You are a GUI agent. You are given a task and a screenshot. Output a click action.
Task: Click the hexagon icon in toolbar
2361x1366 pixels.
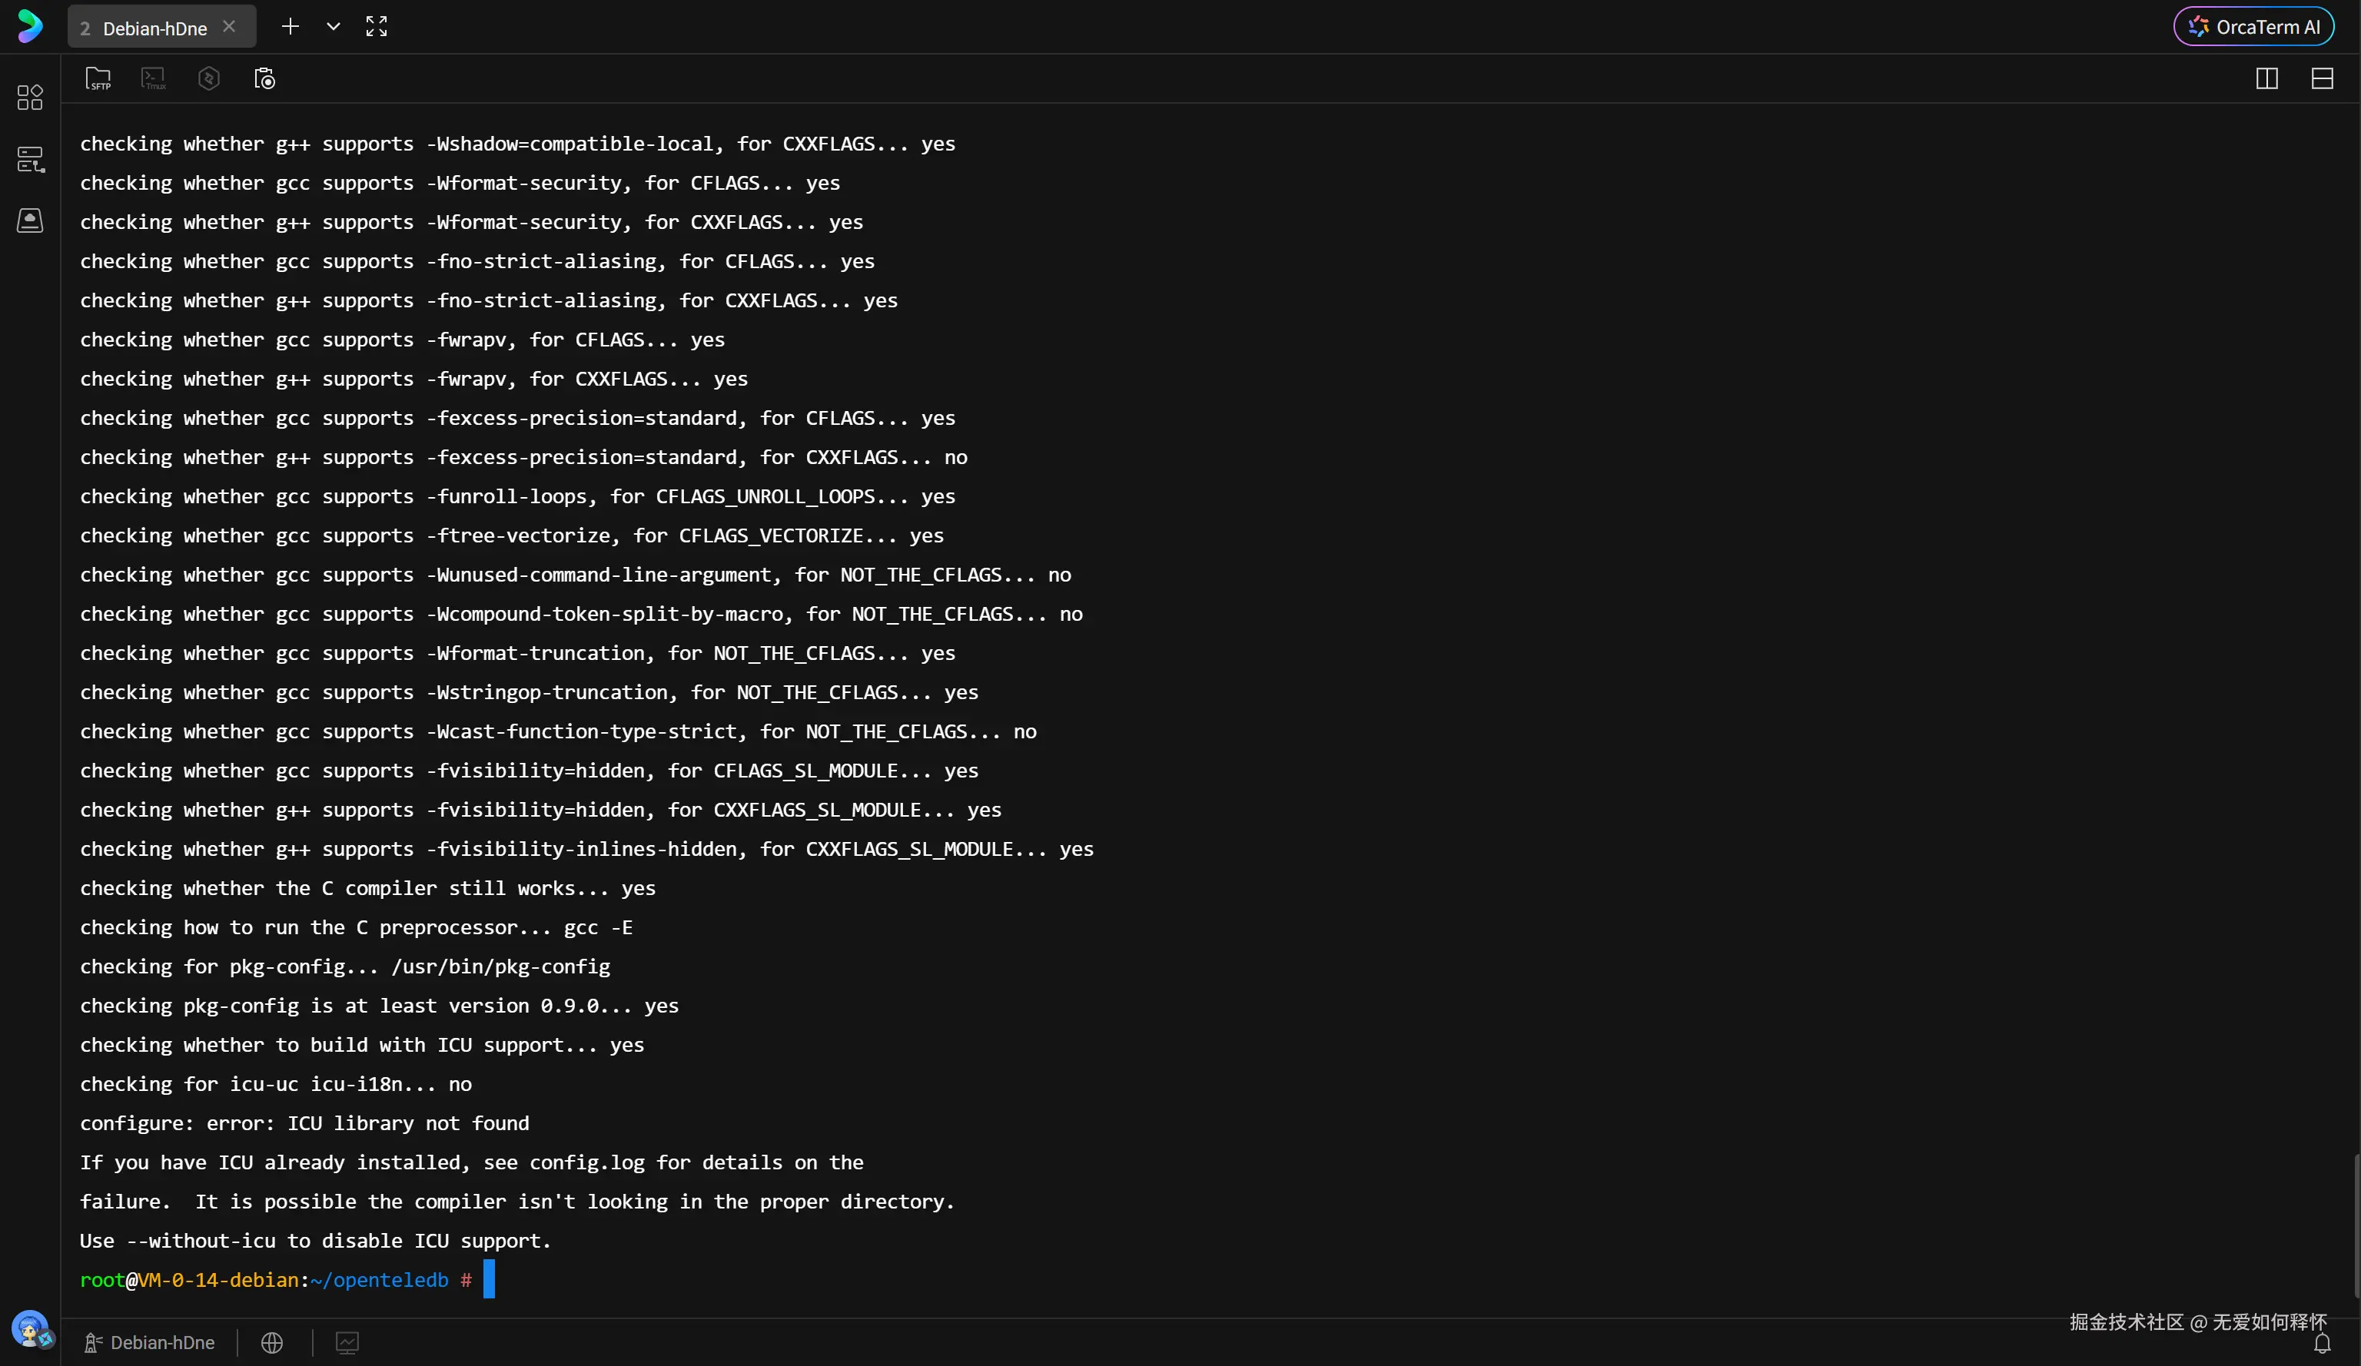tap(209, 78)
